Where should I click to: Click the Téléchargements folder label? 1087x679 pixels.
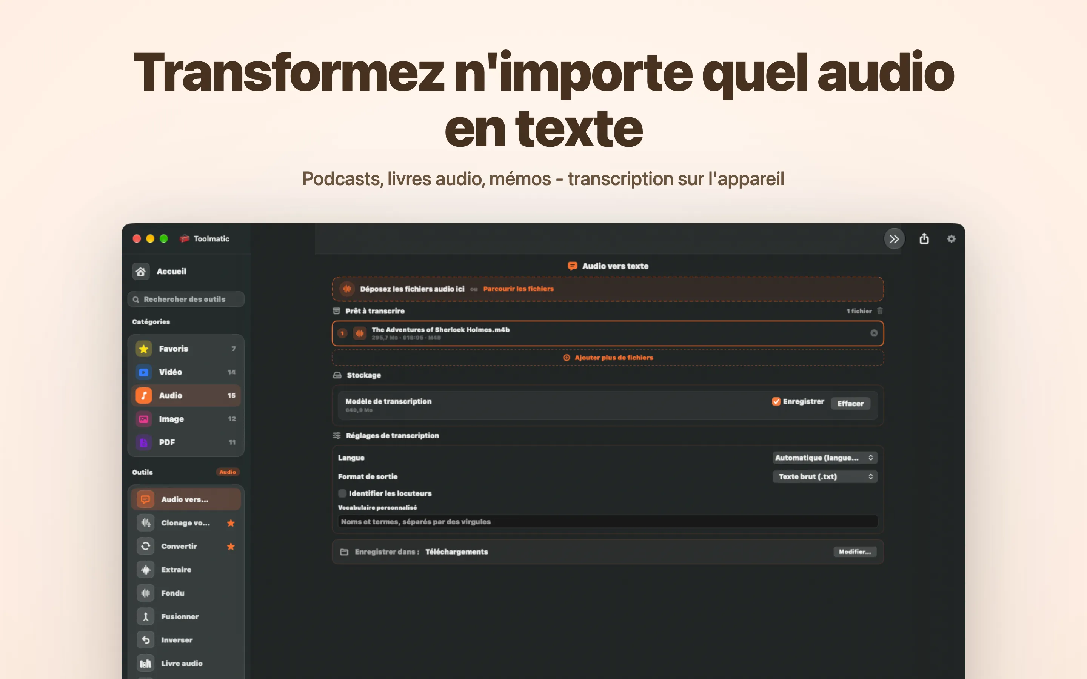coord(456,551)
